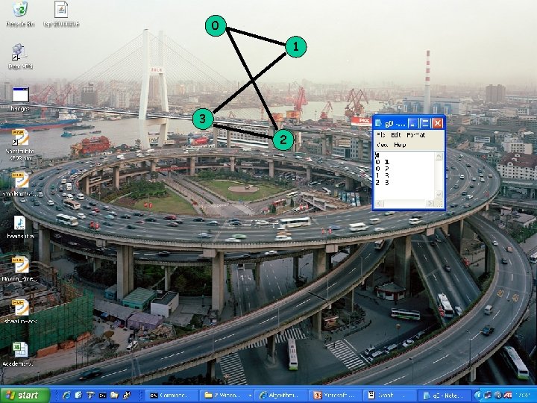
Task: Click the line "2 3" in Notepad
Action: pos(383,183)
